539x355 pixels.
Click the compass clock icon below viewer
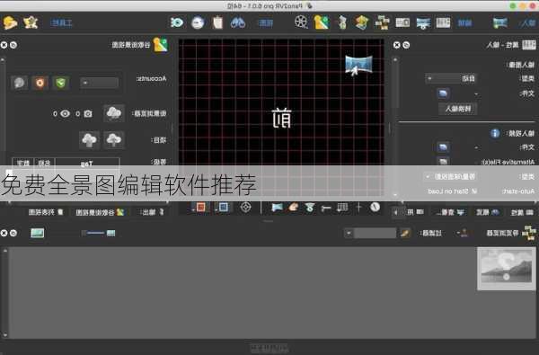tap(375, 207)
